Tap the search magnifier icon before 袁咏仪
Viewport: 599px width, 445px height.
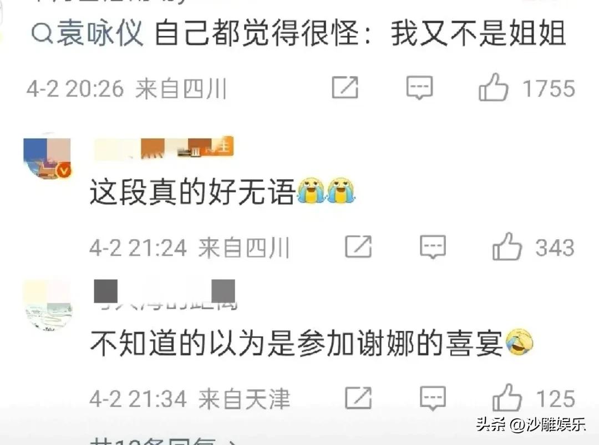[42, 34]
